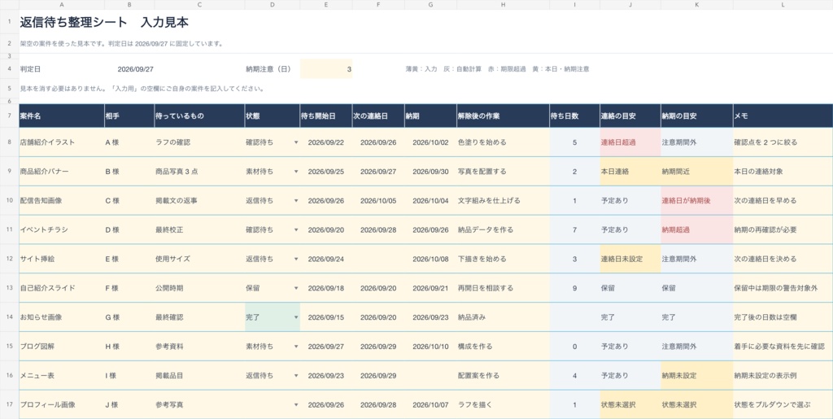Click the メモ column heading
The width and height of the screenshot is (833, 419).
783,116
